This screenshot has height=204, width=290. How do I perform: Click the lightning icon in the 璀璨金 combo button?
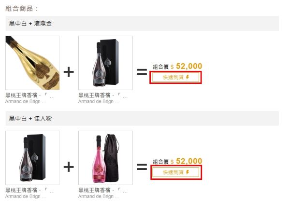point(188,77)
